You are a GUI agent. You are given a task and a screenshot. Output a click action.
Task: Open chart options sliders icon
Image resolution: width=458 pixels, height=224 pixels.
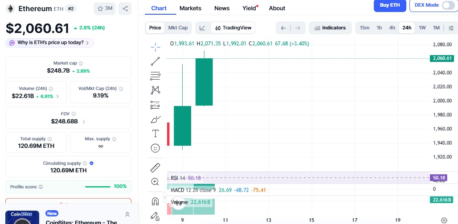[x=451, y=28]
